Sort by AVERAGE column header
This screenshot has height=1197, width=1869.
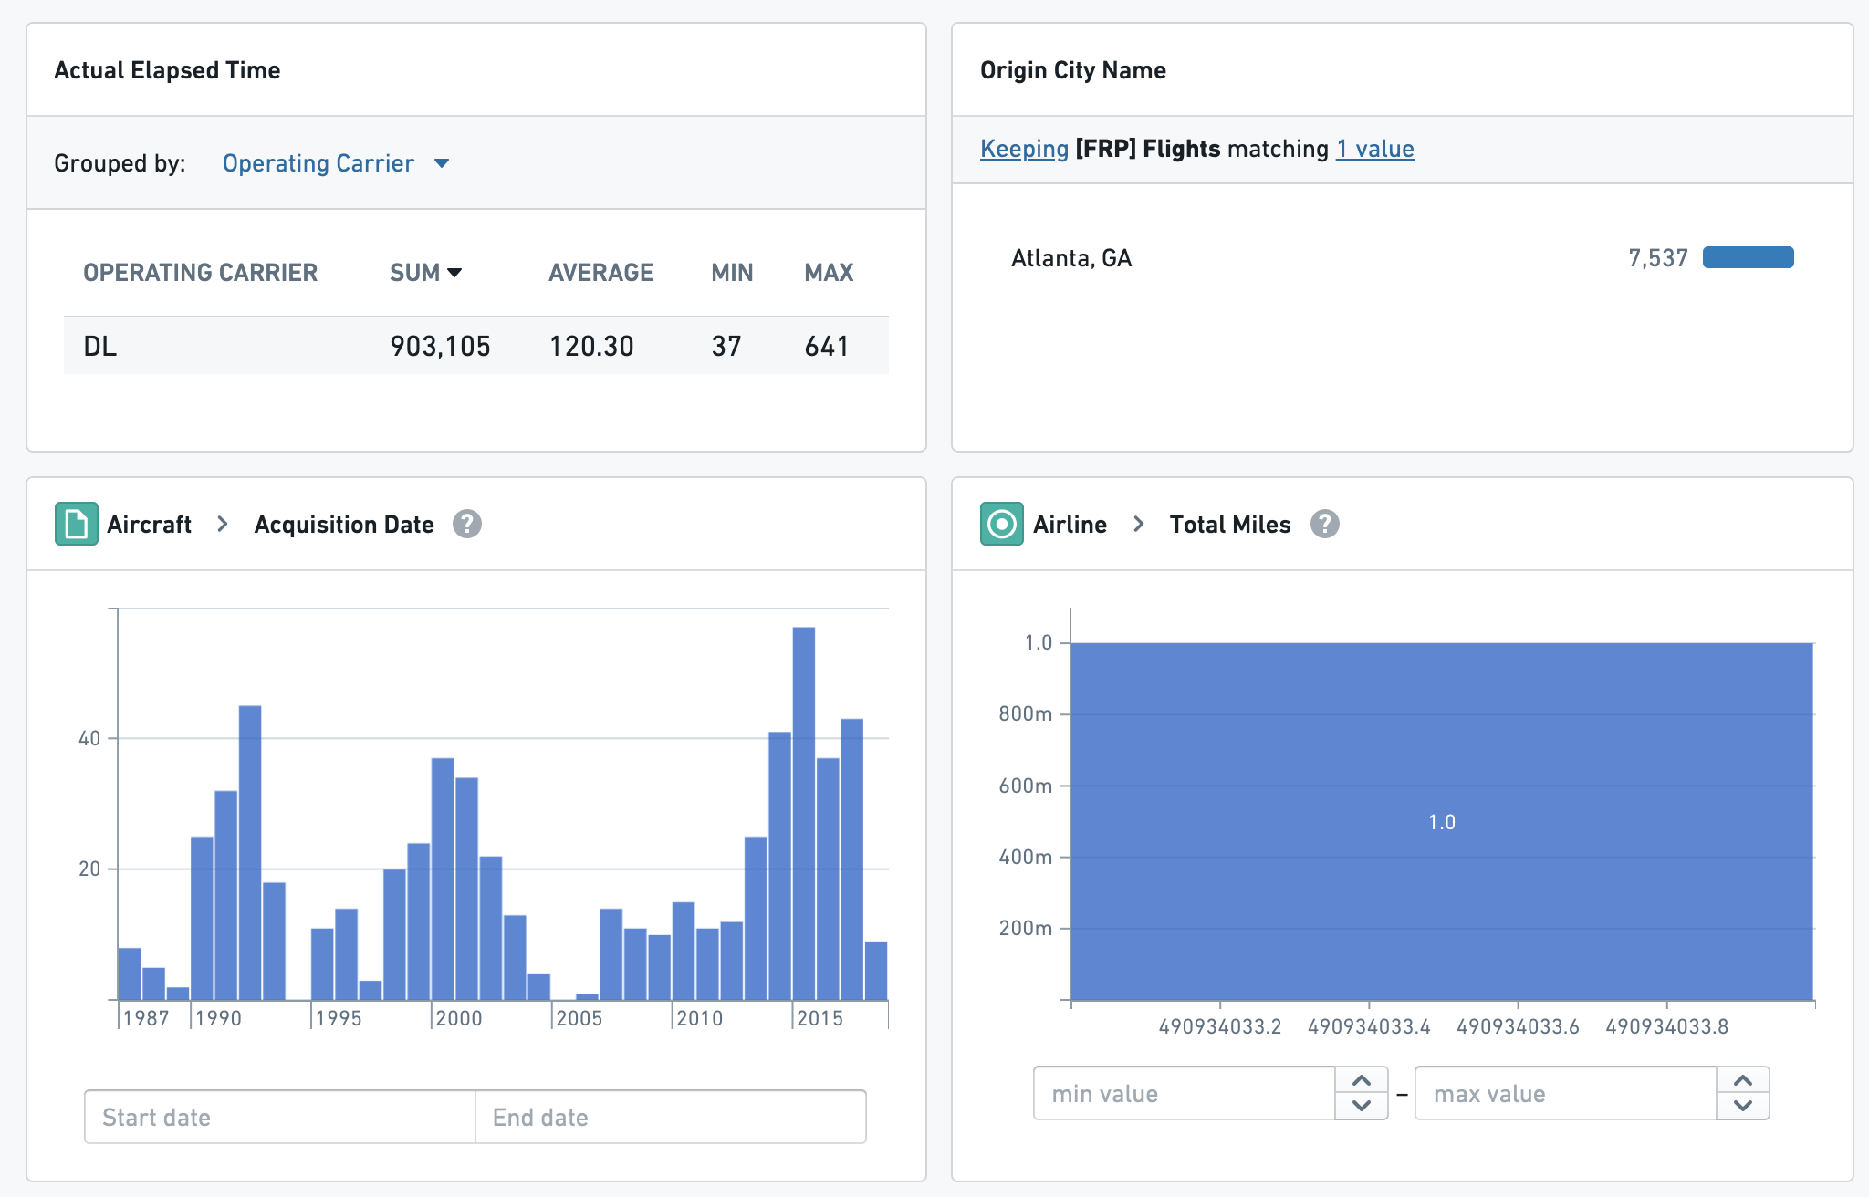tap(601, 272)
